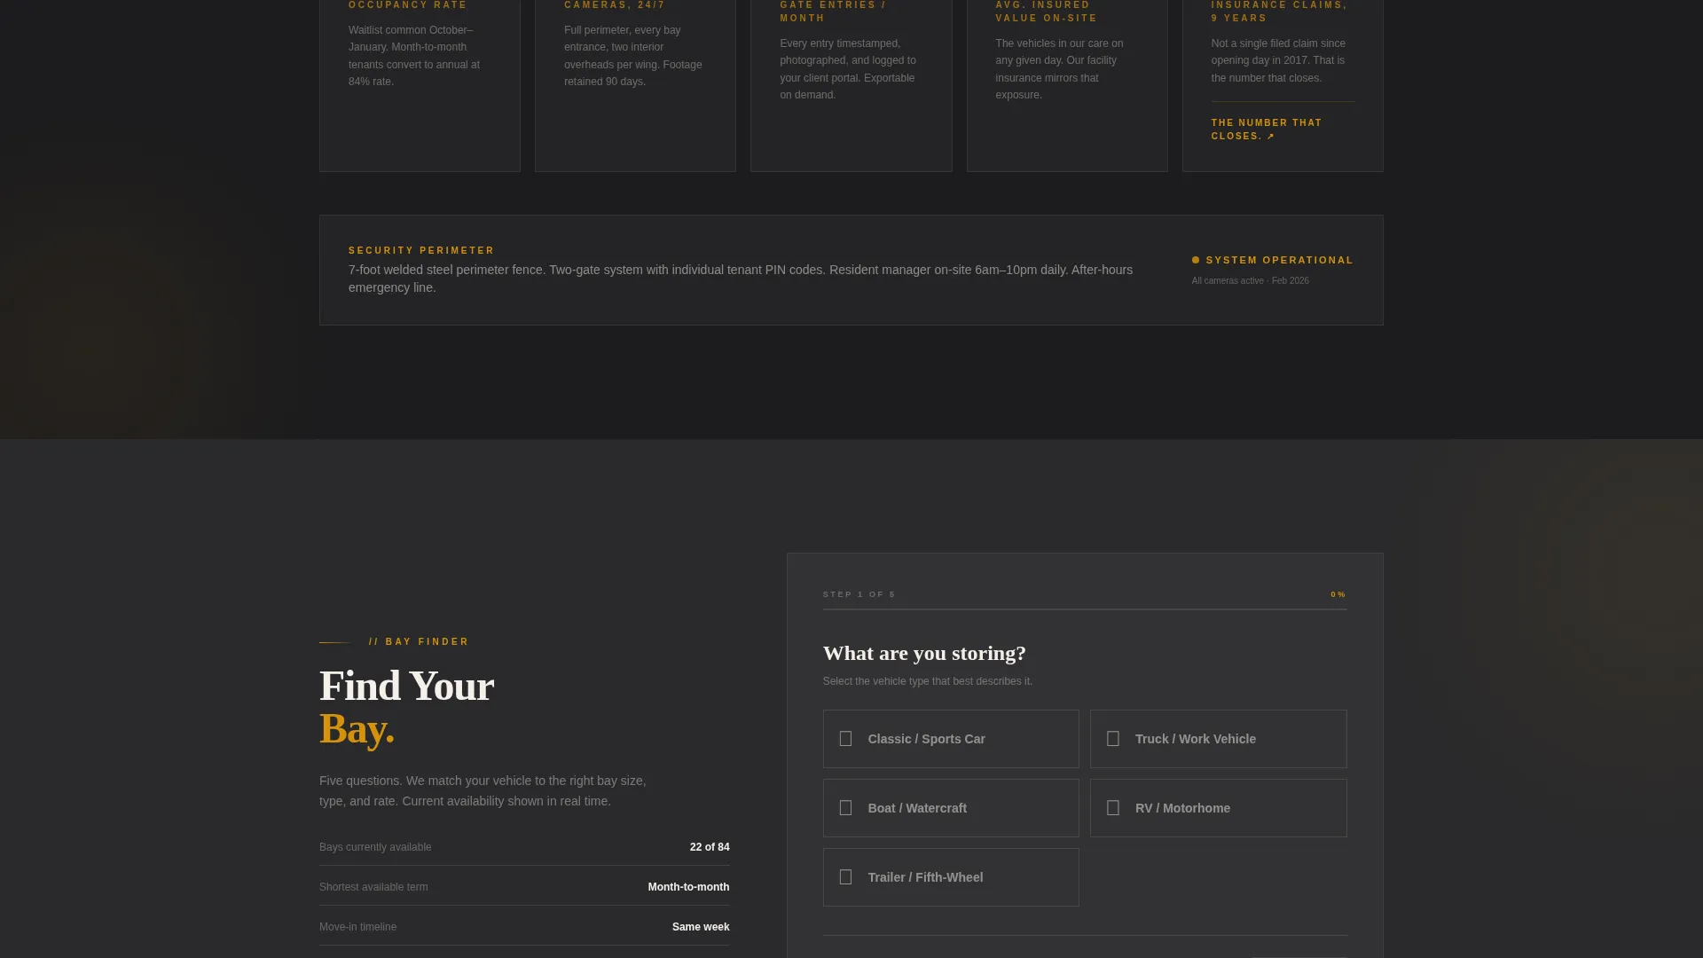Viewport: 1703px width, 958px height.
Task: Click 'System Operational' status text
Action: [1279, 260]
